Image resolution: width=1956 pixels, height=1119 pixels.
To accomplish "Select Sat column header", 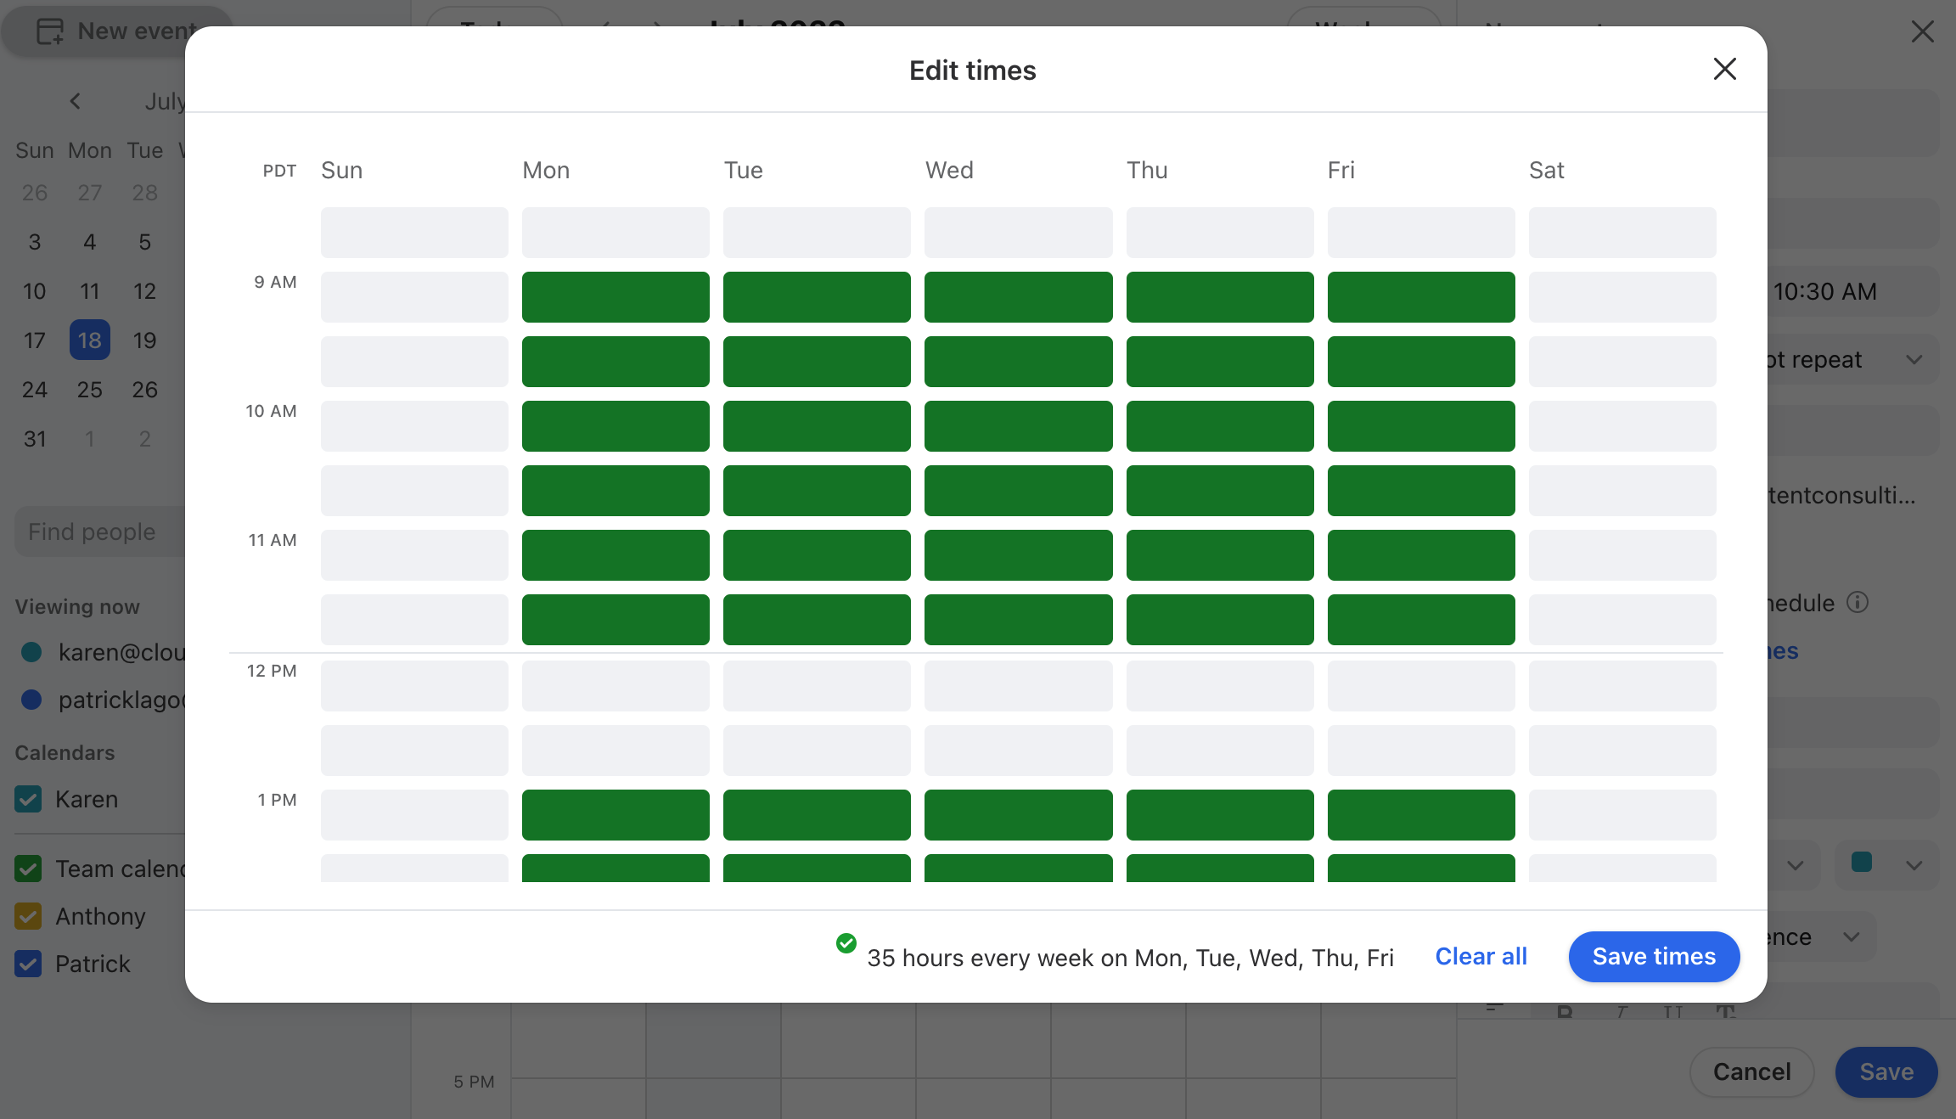I will [x=1547, y=171].
